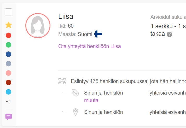
Task: Click Liisa's profile avatar picture
Action: (38, 26)
